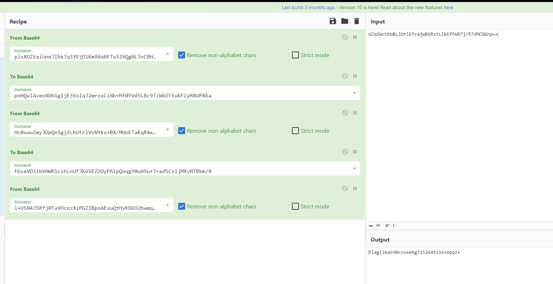The height and width of the screenshot is (284, 553).
Task: Load a recipe via folder icon
Action: click(x=345, y=21)
